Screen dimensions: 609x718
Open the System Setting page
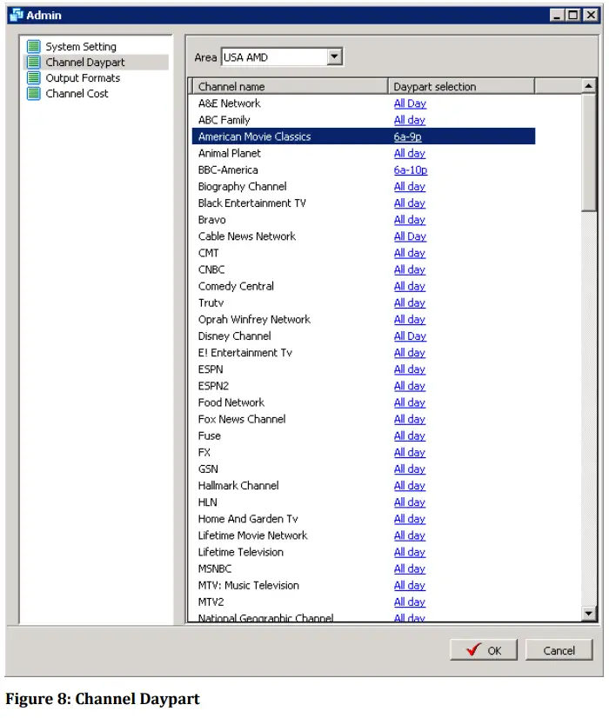click(x=81, y=47)
